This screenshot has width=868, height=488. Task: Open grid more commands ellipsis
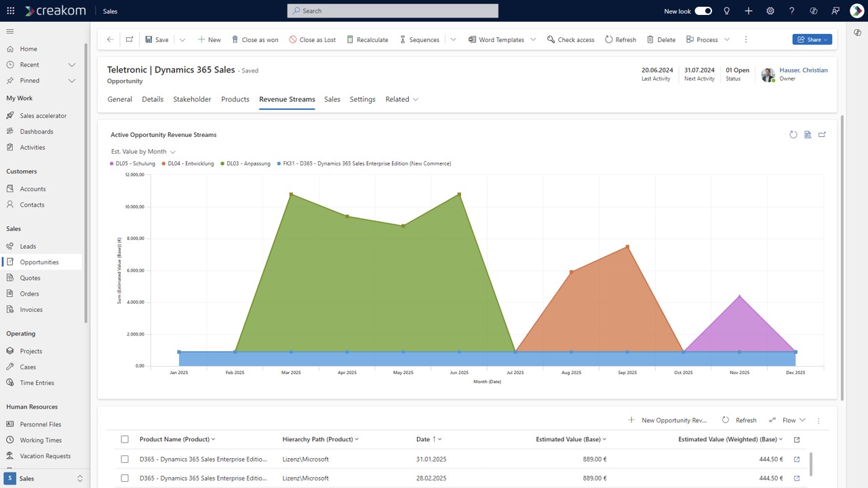pos(819,420)
